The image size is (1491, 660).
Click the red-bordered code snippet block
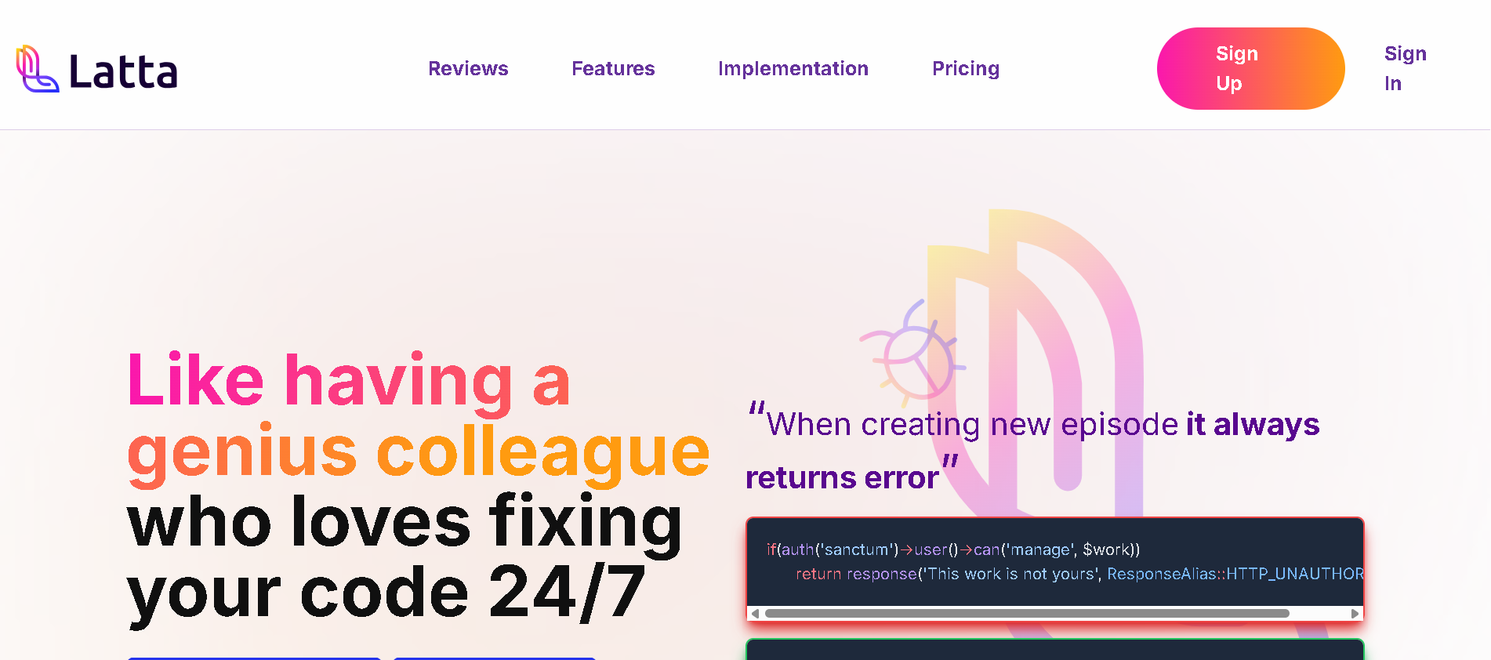[x=1055, y=569]
